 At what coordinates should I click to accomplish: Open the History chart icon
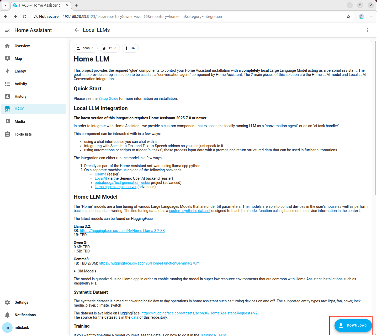pos(7,96)
